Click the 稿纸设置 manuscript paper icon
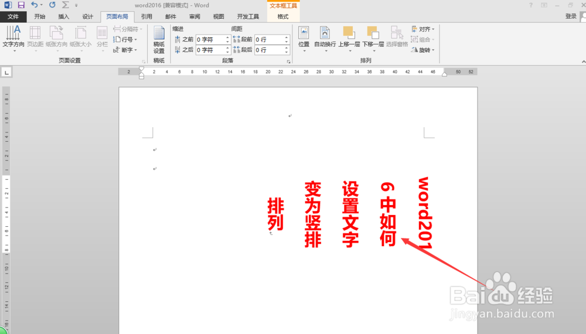This screenshot has width=586, height=334. click(159, 40)
